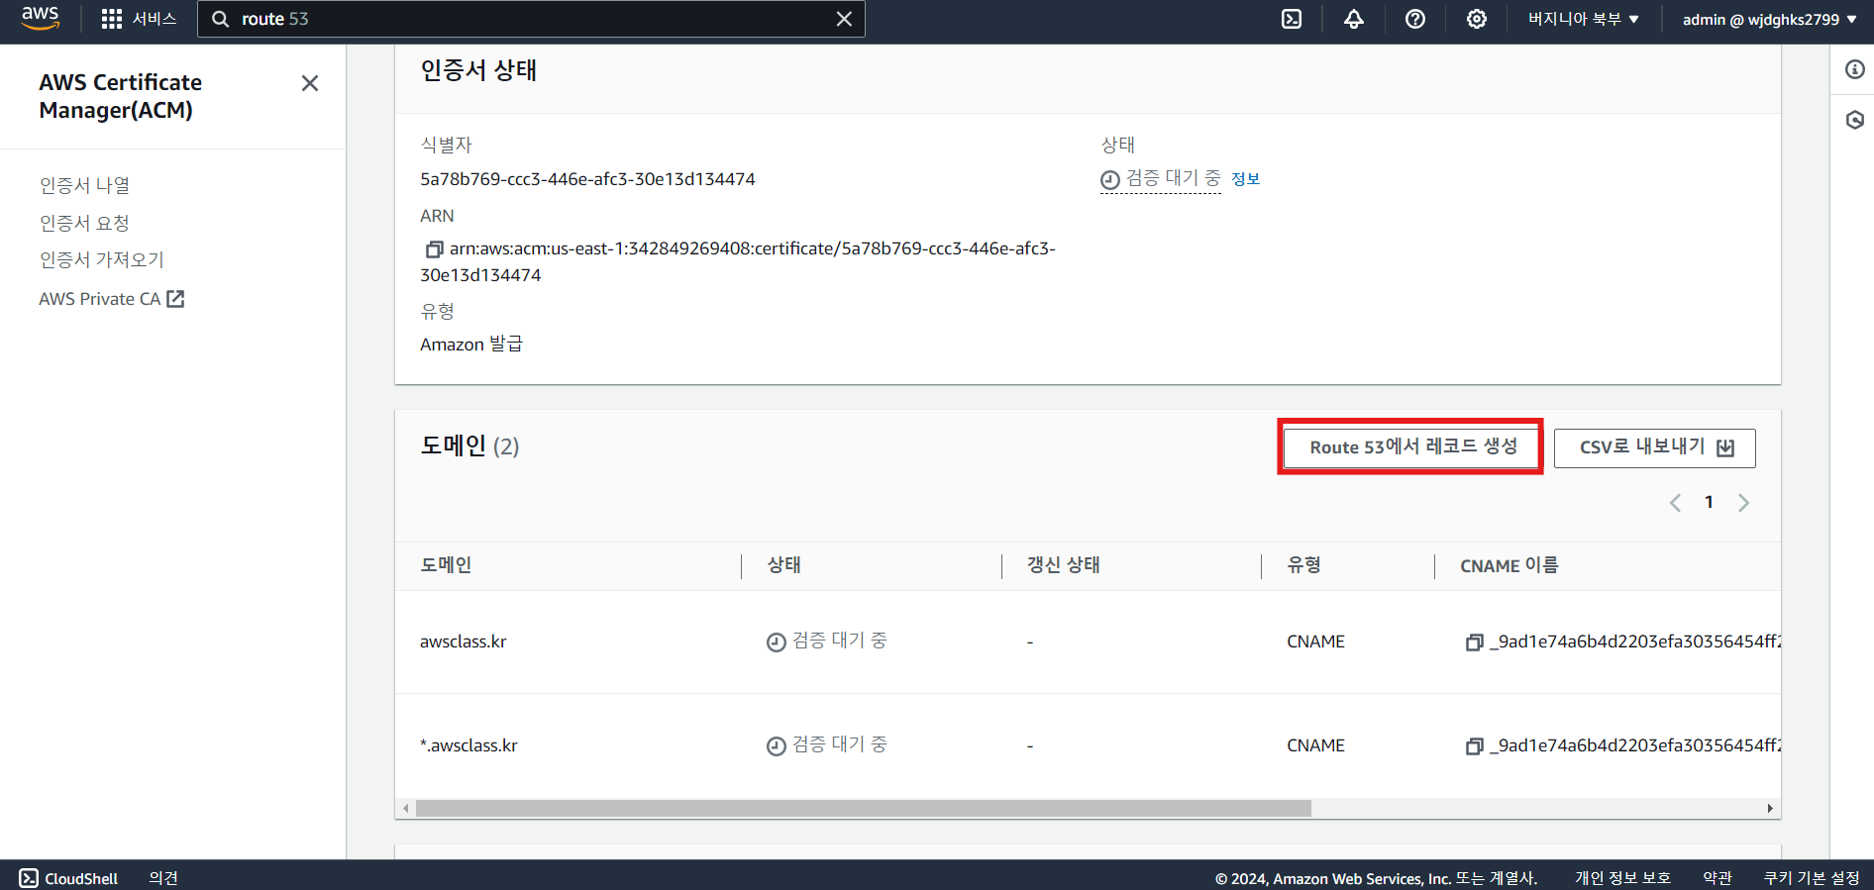Open 쿠키 기본 설정 in footer
The width and height of the screenshot is (1874, 890).
(1812, 878)
